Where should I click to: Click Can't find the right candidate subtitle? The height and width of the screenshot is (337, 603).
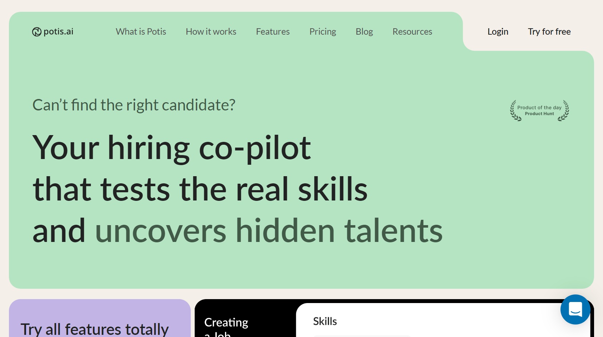point(134,105)
